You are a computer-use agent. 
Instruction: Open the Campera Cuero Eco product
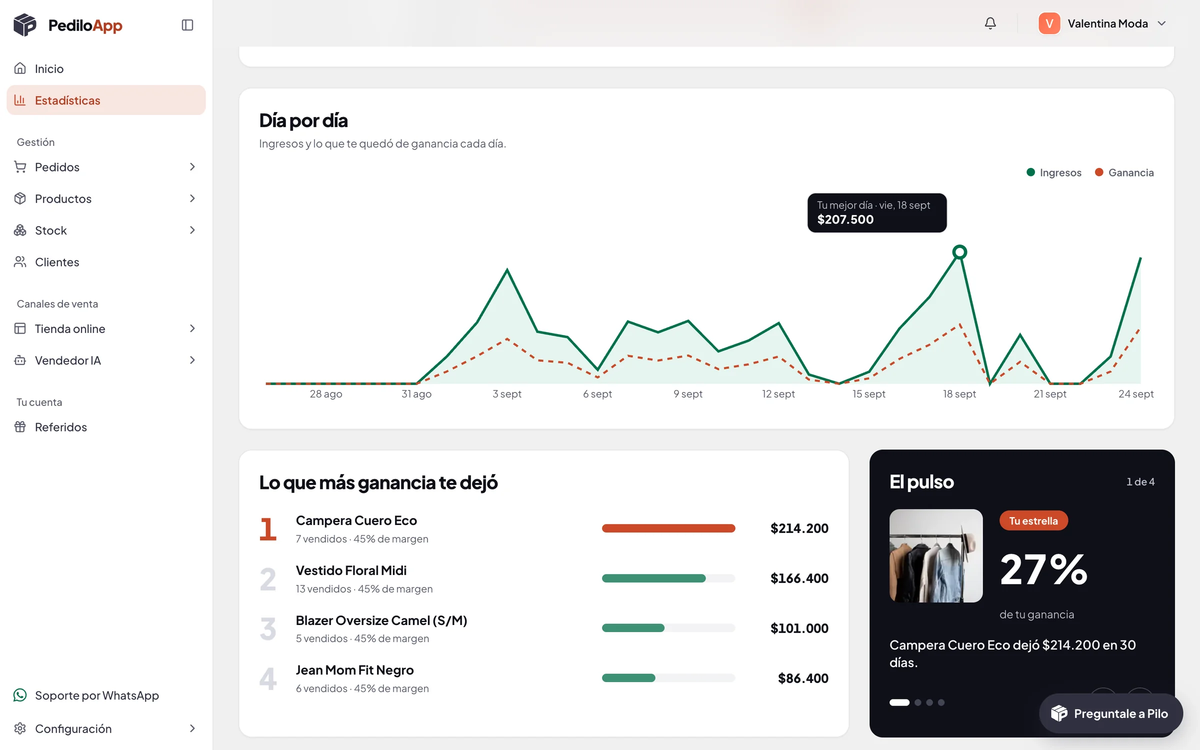click(356, 520)
